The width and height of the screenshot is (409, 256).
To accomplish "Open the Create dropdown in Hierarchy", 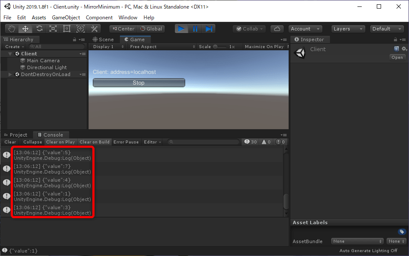I will click(14, 46).
